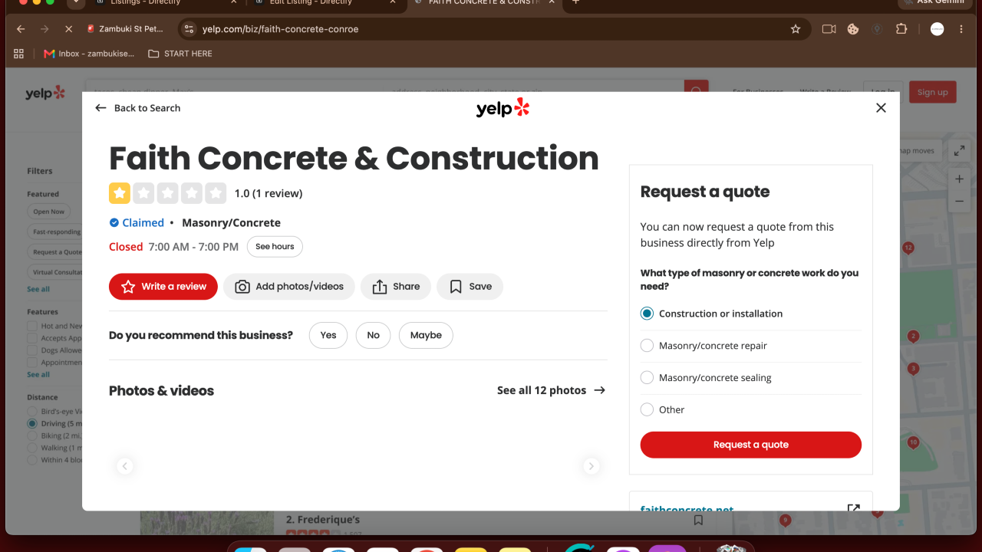
Task: Select the Bird's-eye View distance option
Action: pos(32,412)
